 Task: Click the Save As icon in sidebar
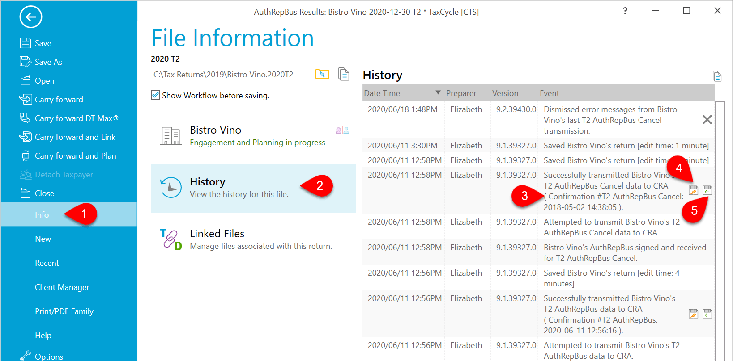point(26,62)
